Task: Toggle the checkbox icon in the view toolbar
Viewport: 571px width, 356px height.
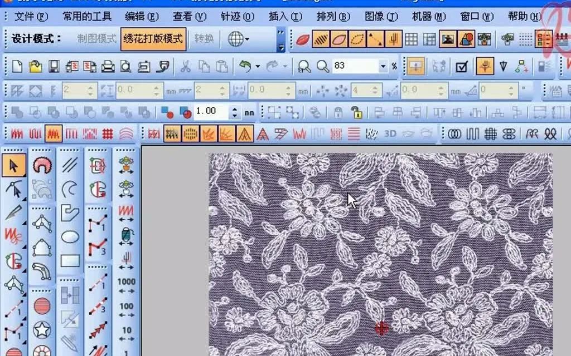Action: click(x=461, y=67)
